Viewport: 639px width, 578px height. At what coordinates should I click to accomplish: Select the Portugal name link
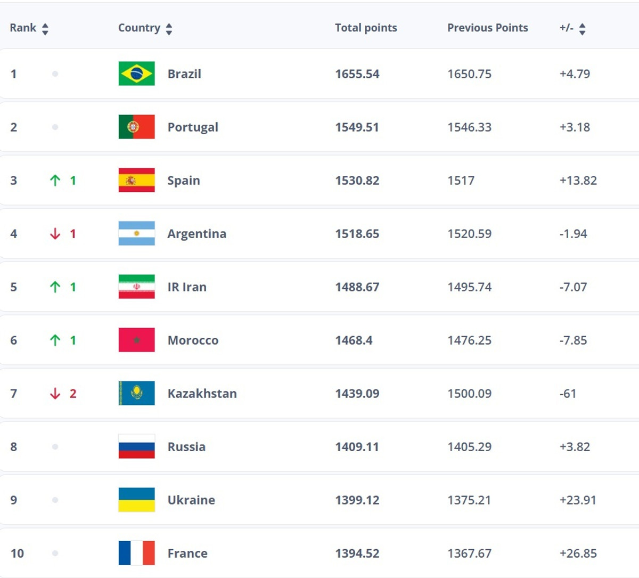coord(193,127)
